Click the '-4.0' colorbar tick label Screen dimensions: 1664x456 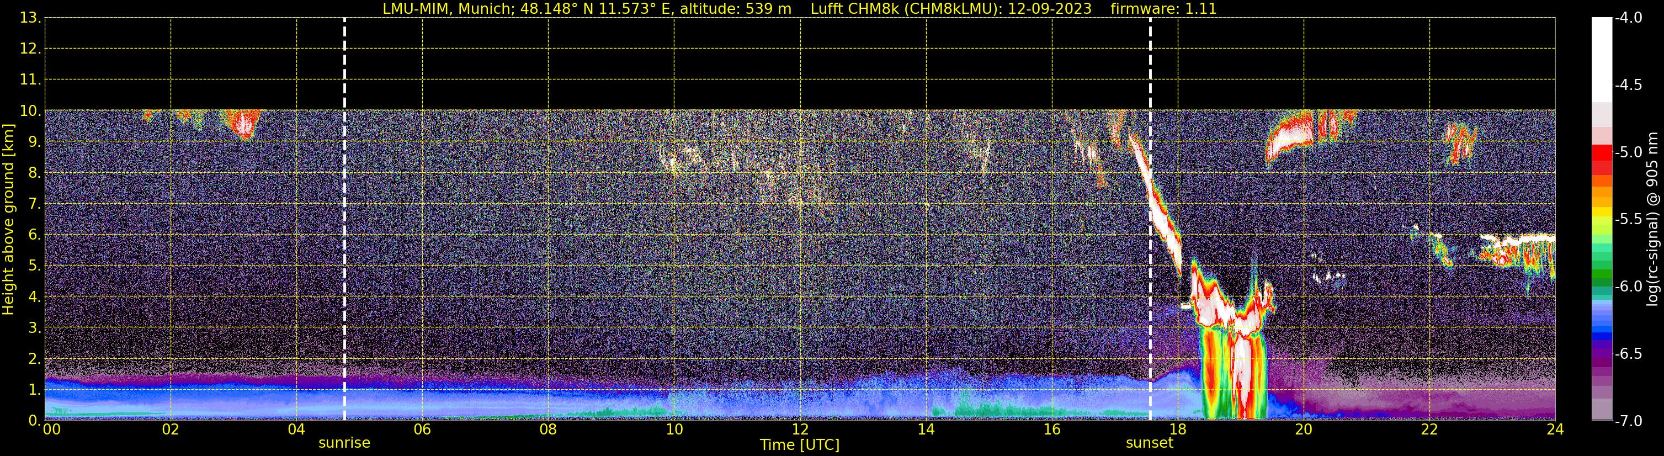click(1628, 18)
